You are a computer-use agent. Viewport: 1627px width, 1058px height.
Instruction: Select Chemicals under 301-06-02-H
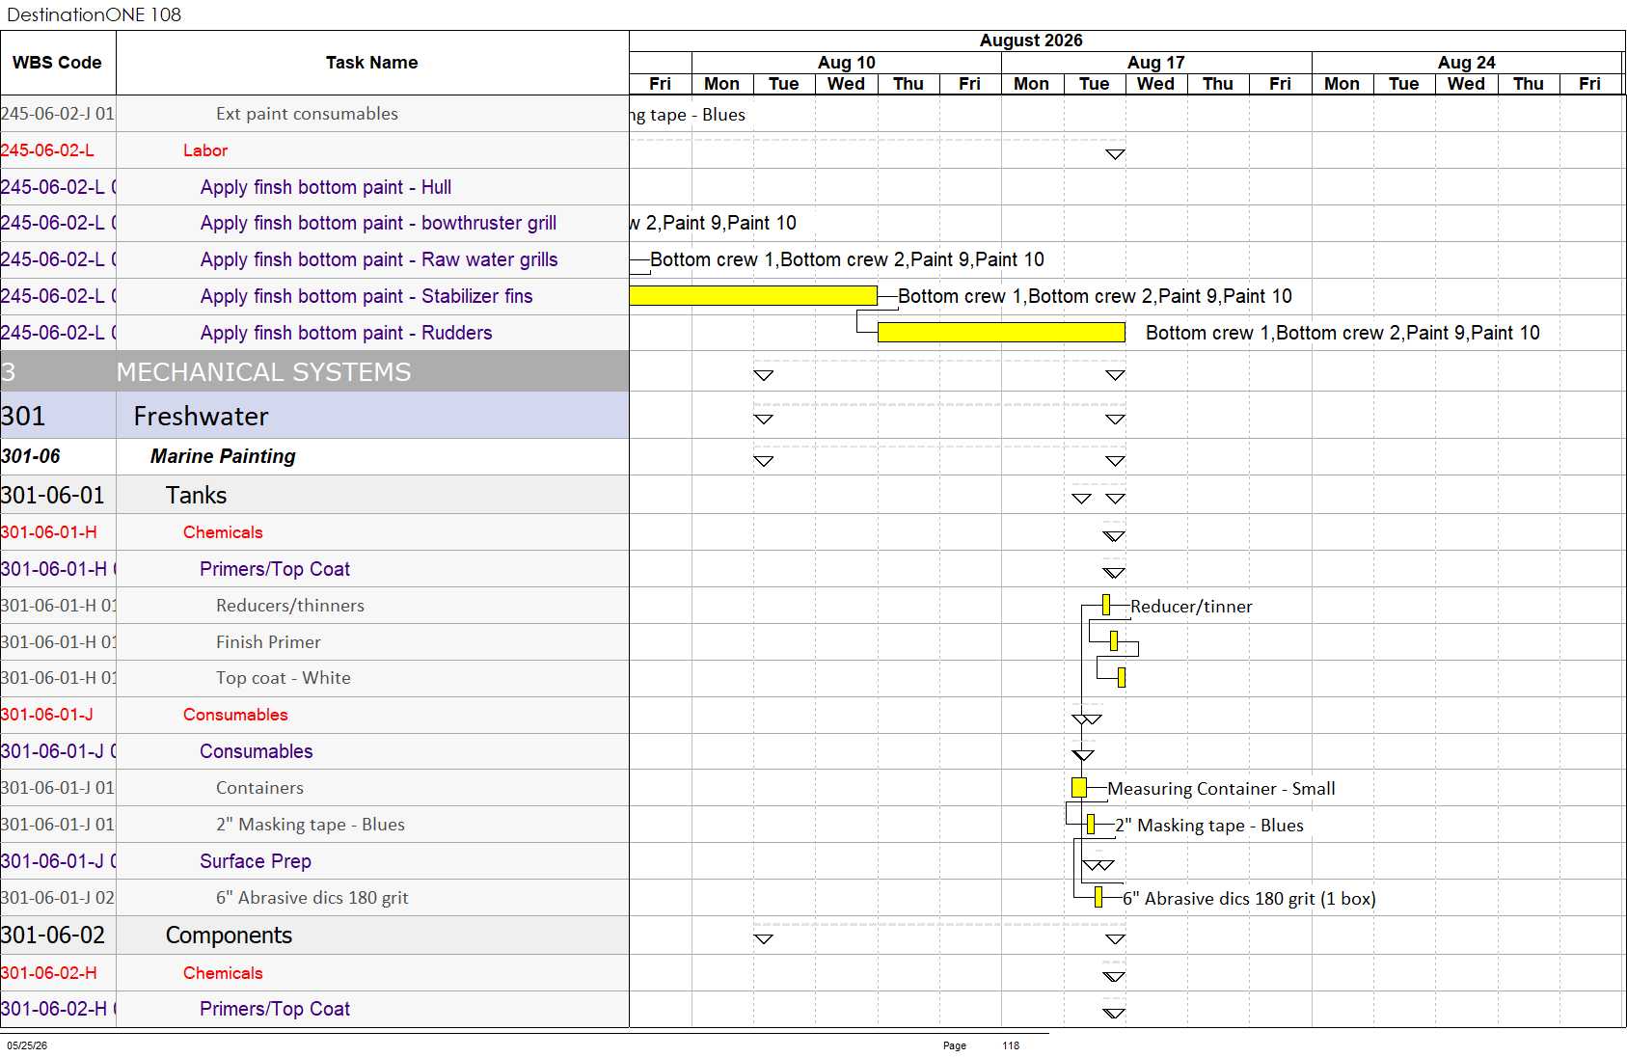tap(314, 973)
